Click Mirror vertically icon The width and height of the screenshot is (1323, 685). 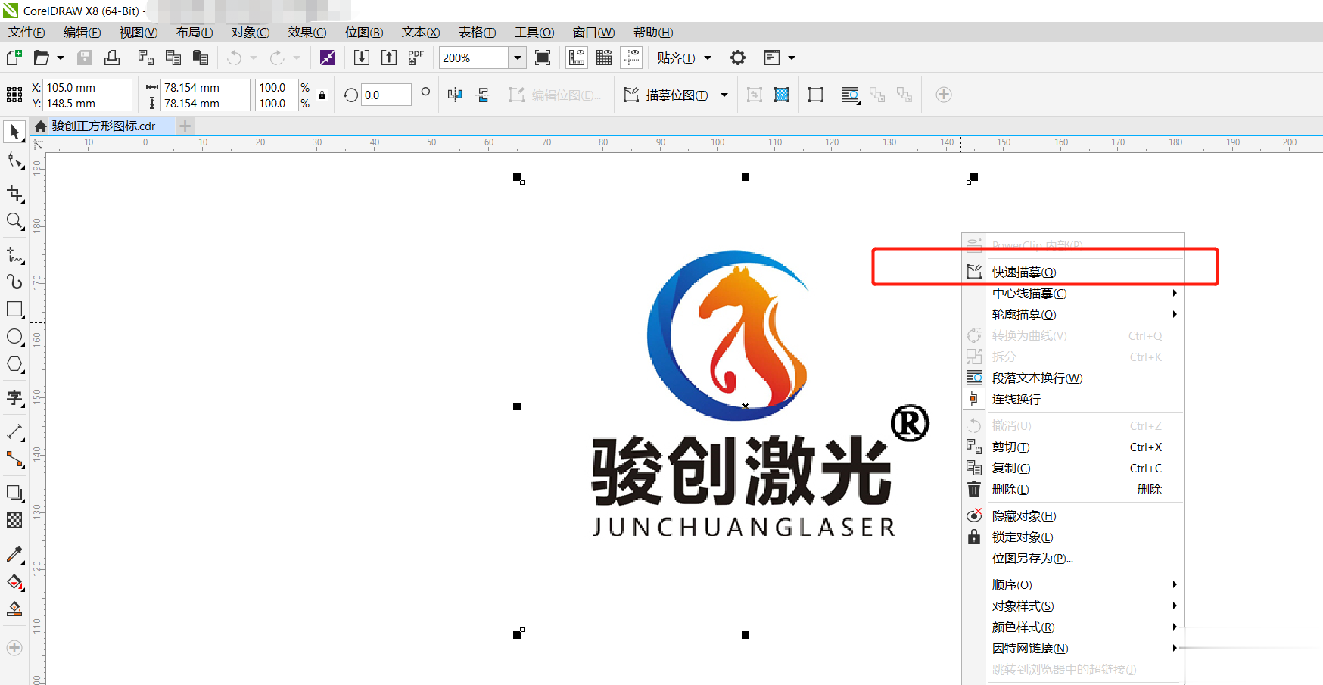click(483, 95)
